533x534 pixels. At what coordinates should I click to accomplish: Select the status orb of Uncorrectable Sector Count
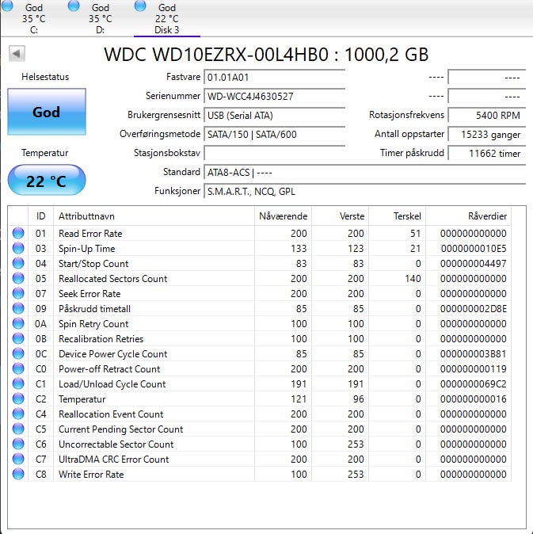pyautogui.click(x=18, y=444)
